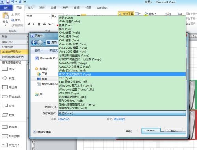Open the Insert ribbon tab
The image size is (197, 150).
pyautogui.click(x=30, y=8)
